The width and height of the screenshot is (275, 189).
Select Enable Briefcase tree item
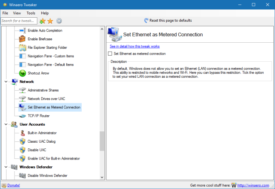tap(40, 39)
